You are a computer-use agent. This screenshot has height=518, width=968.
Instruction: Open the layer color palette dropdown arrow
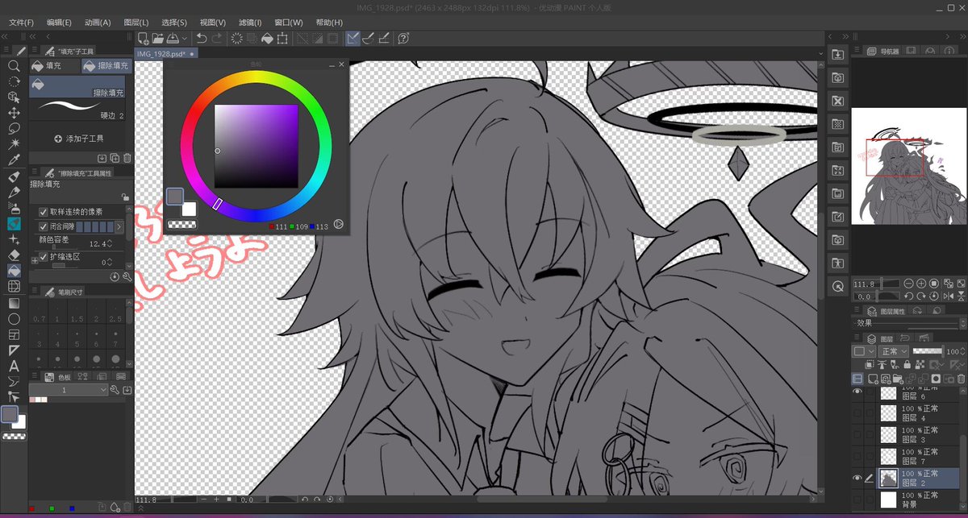870,352
